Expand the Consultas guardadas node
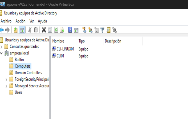Image resolution: width=188 pixels, height=119 pixels. tap(2, 47)
